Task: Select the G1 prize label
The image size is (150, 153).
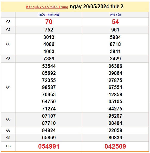Action: (x=8, y=138)
